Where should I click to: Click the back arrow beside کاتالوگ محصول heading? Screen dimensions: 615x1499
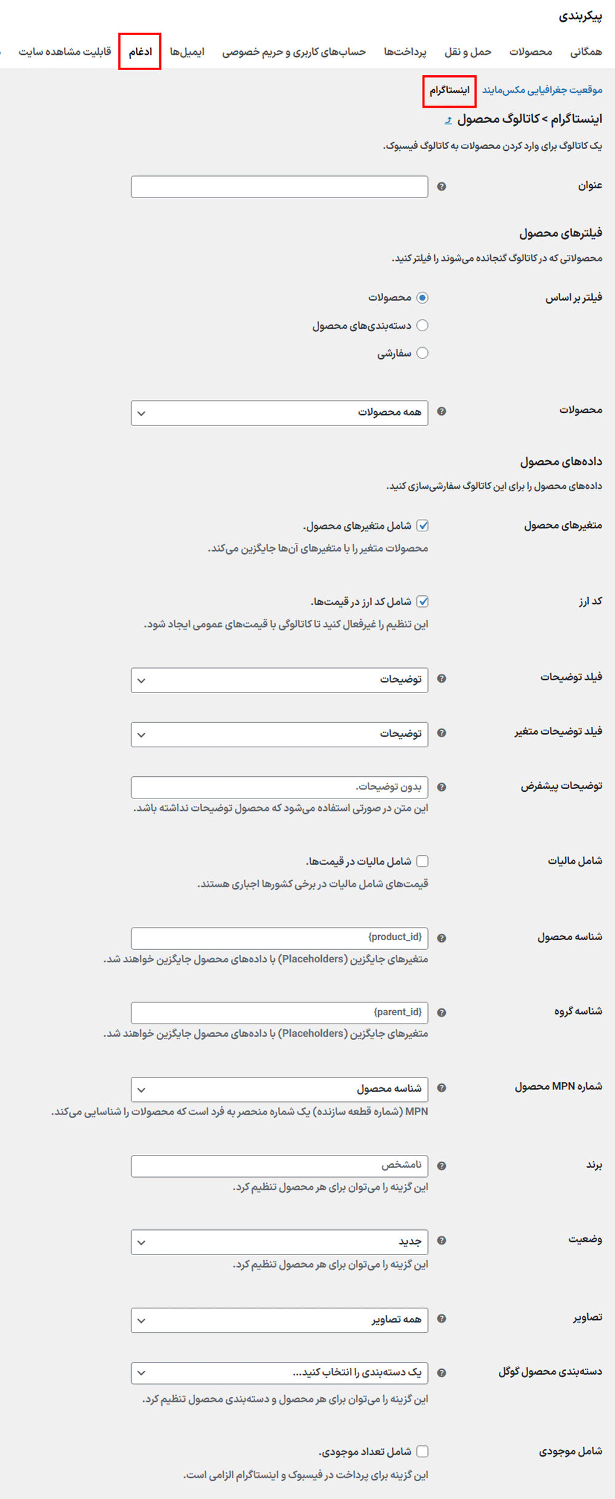[x=448, y=120]
